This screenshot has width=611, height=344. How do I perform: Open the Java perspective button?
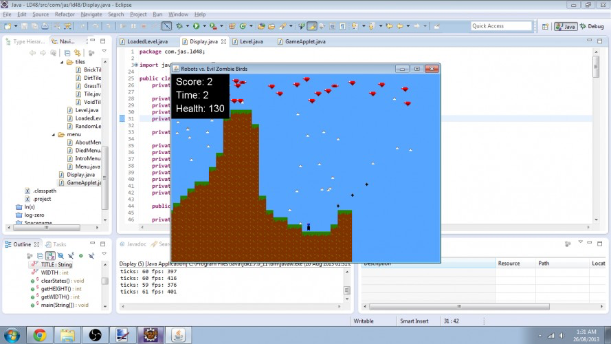[x=566, y=26]
